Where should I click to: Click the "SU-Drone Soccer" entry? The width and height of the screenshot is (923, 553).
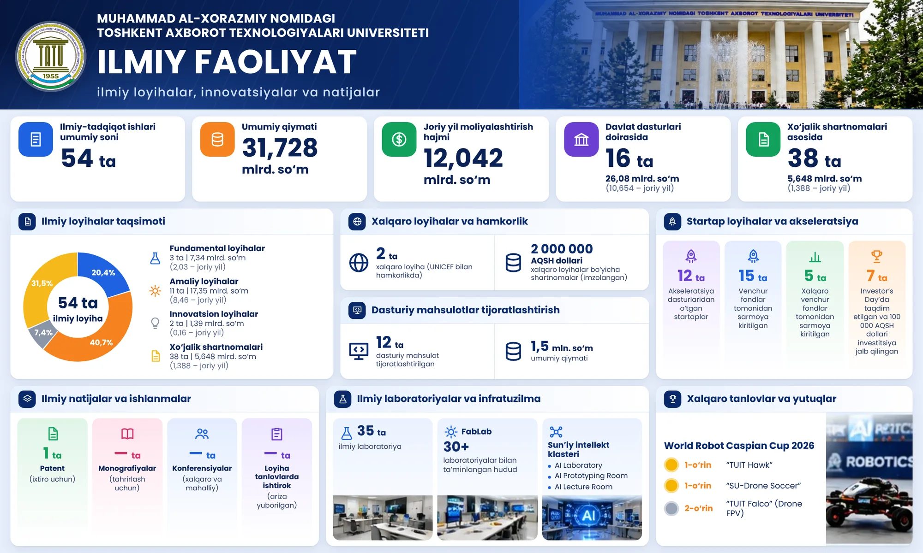coord(763,486)
